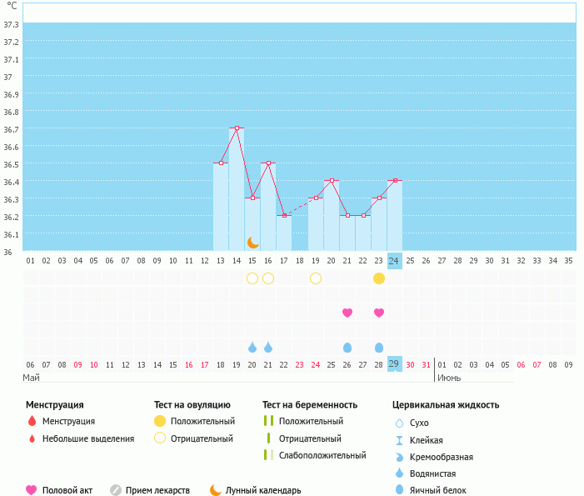Click the egg white fluid icon on day 21
Screen dimensions: 584x496
tap(347, 347)
